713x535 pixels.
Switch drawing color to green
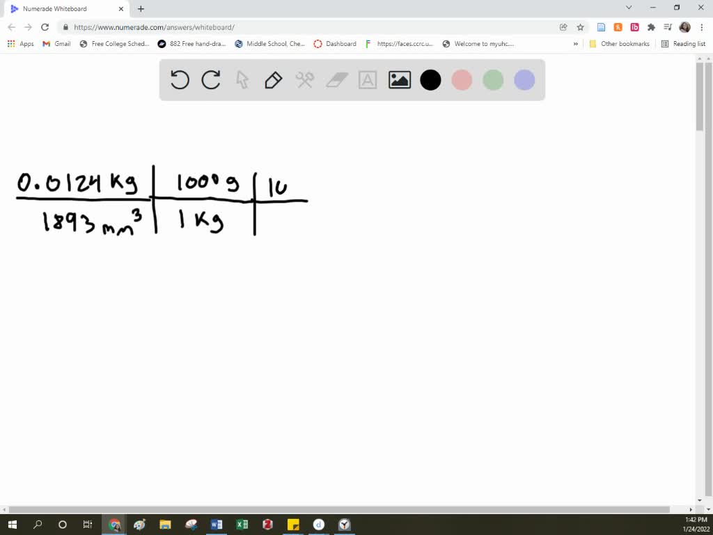pos(493,79)
